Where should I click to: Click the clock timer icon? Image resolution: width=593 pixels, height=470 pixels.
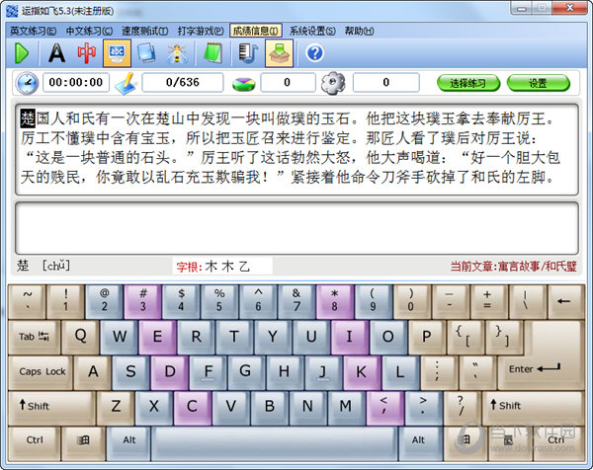(27, 83)
